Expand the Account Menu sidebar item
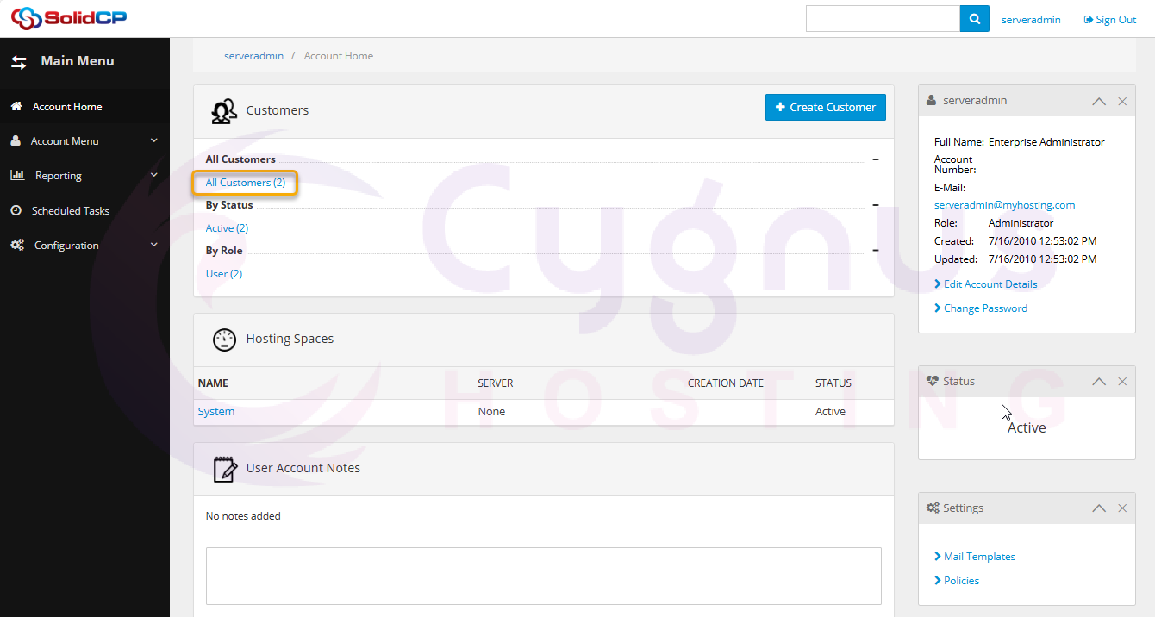1155x617 pixels. (x=84, y=141)
